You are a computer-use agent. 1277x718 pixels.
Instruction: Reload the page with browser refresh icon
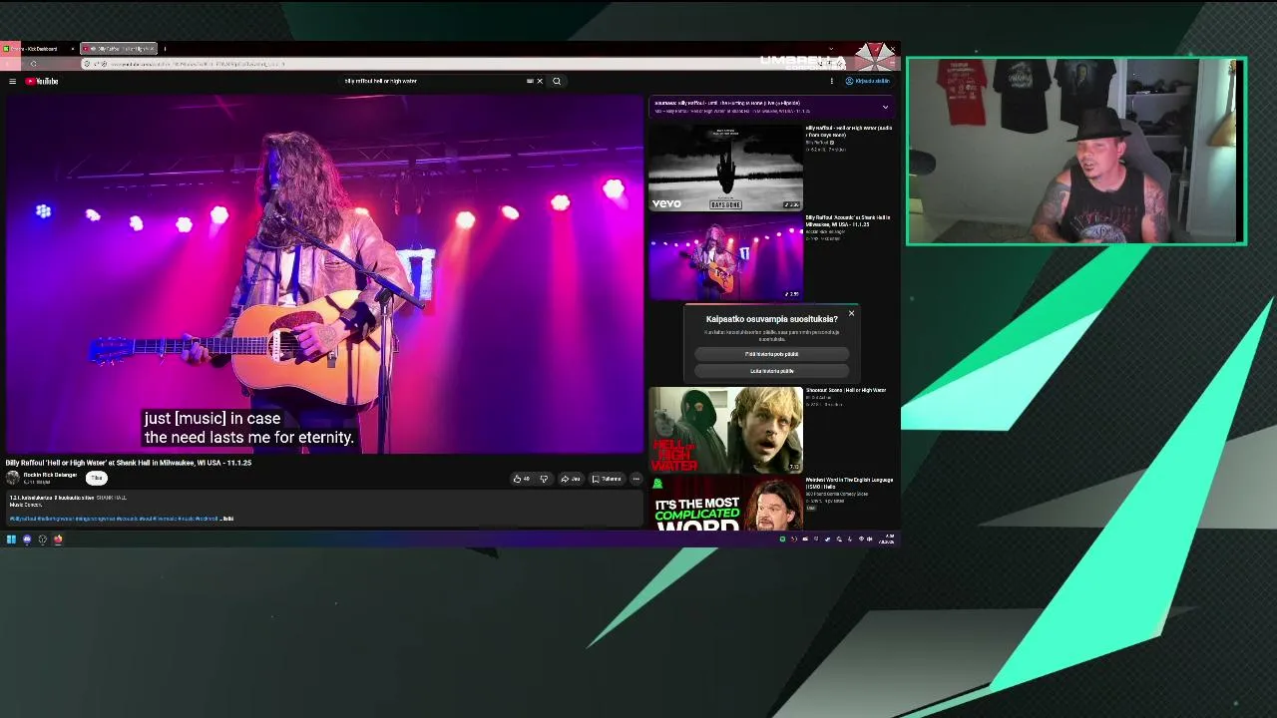[x=33, y=64]
